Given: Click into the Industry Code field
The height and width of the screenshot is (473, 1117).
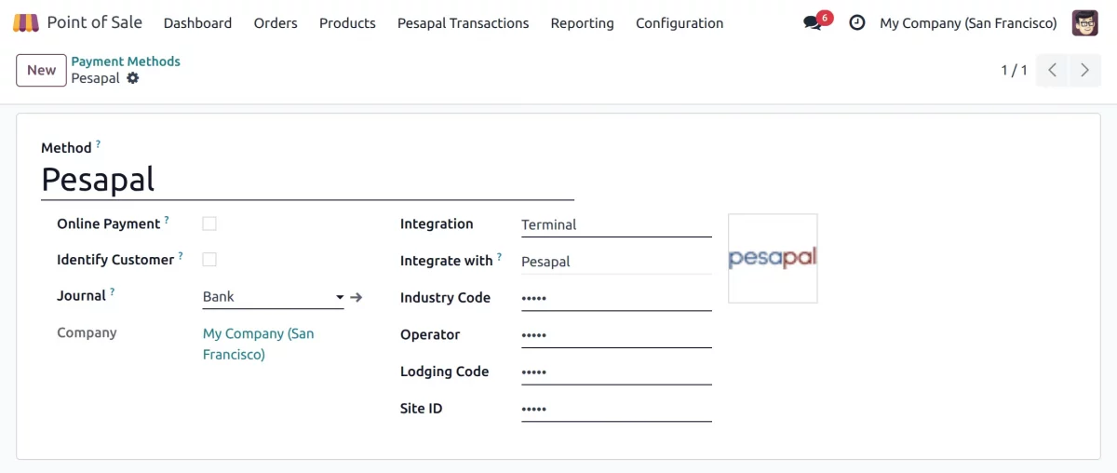Looking at the screenshot, I should (615, 298).
